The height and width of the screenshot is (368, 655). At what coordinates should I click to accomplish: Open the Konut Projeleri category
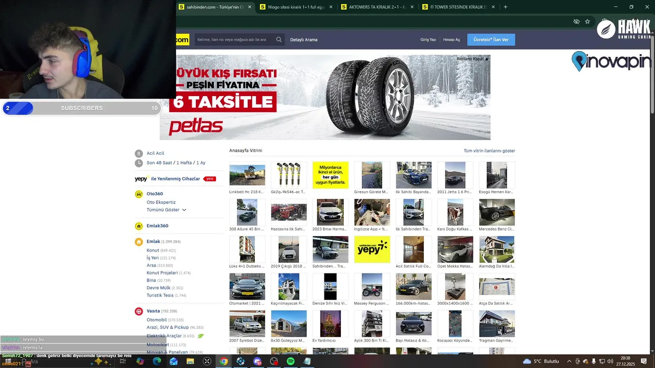(162, 273)
